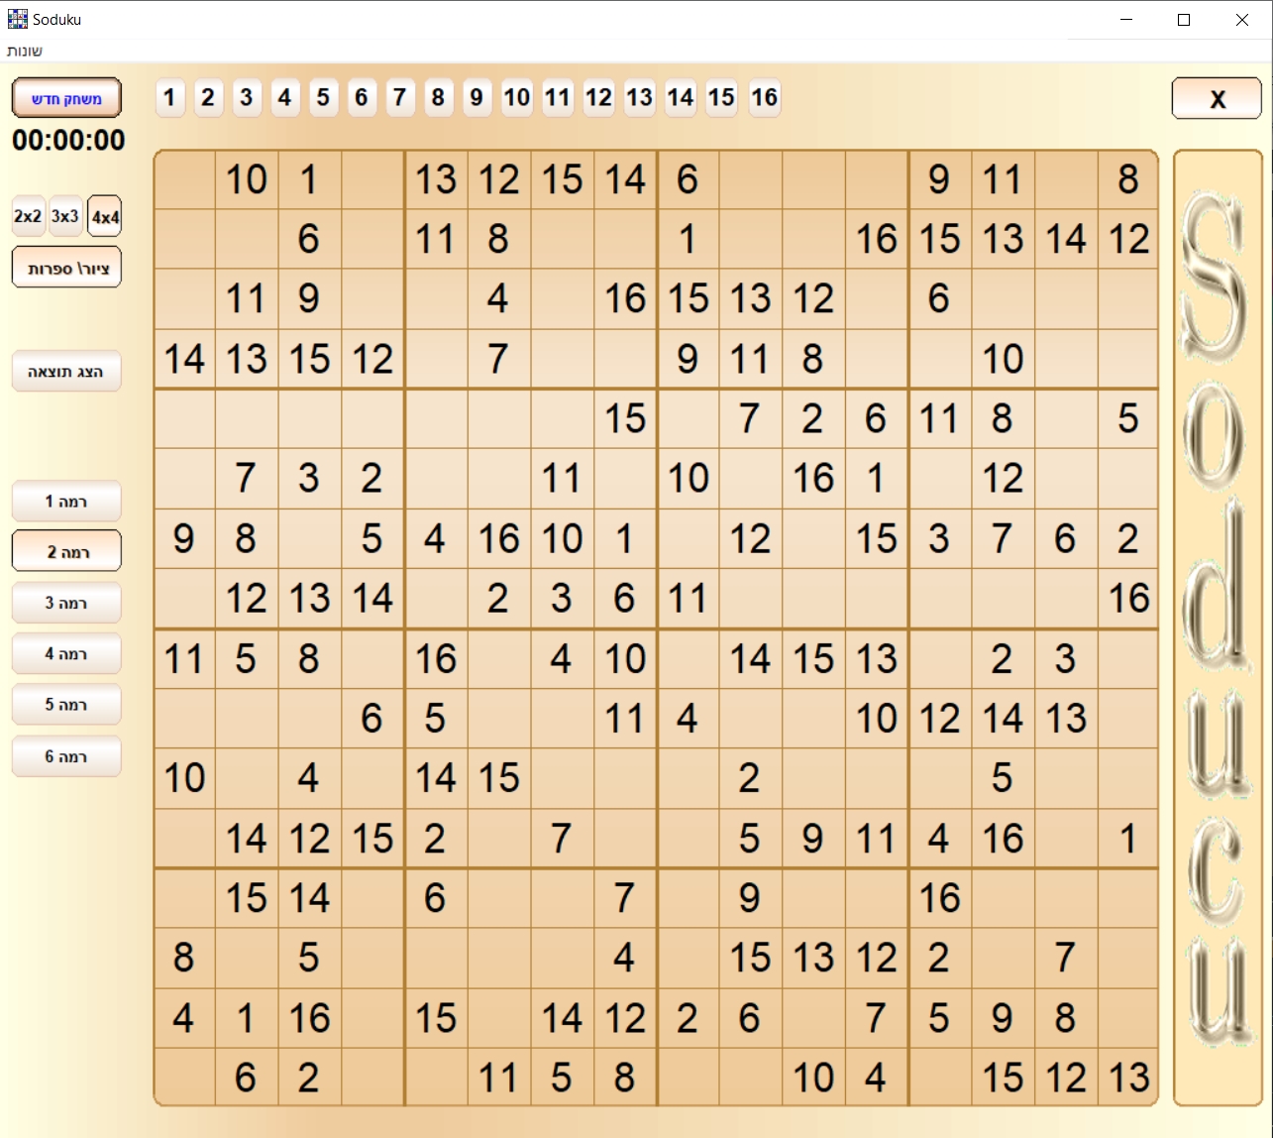Choose number 15 from the digit palette
The width and height of the screenshot is (1273, 1138).
point(722,98)
